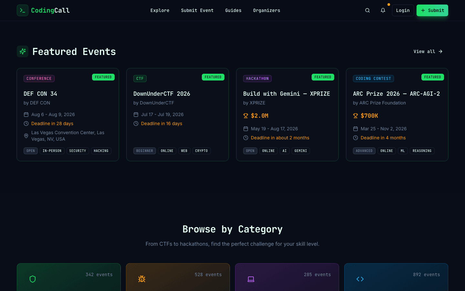The width and height of the screenshot is (465, 291).
Task: Click the code brackets icon in 892 events category
Action: (360, 279)
